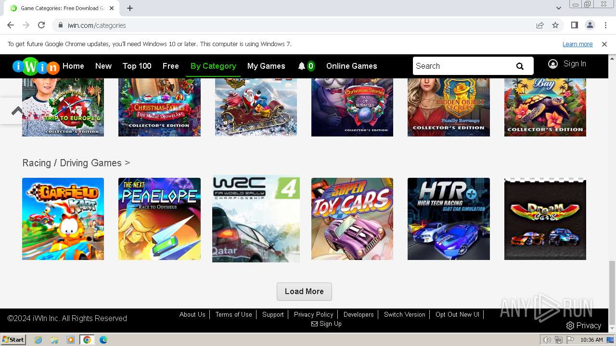The width and height of the screenshot is (616, 346).
Task: Select the By Category menu item
Action: tap(213, 66)
